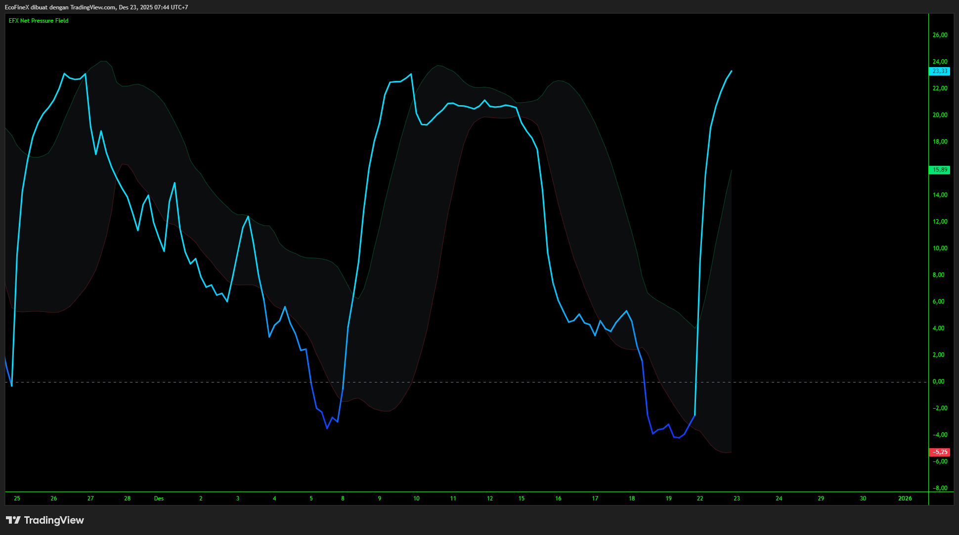Click date 16 on time axis
The width and height of the screenshot is (959, 535).
pos(558,498)
